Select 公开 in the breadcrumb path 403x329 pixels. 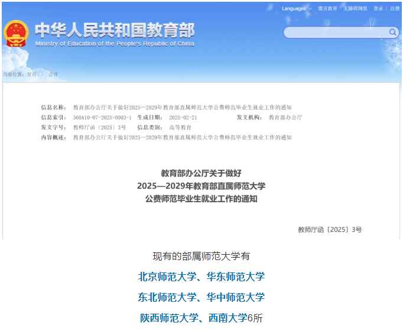[x=53, y=74]
